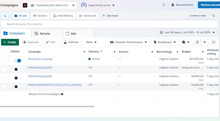Click the export icon button
Image resolution: width=220 pixels, height=121 pixels.
(197, 42)
